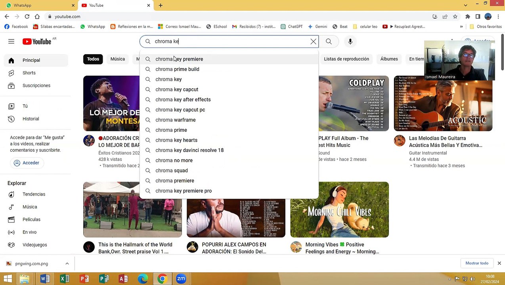
Task: Click the browser home button
Action: 37,16
